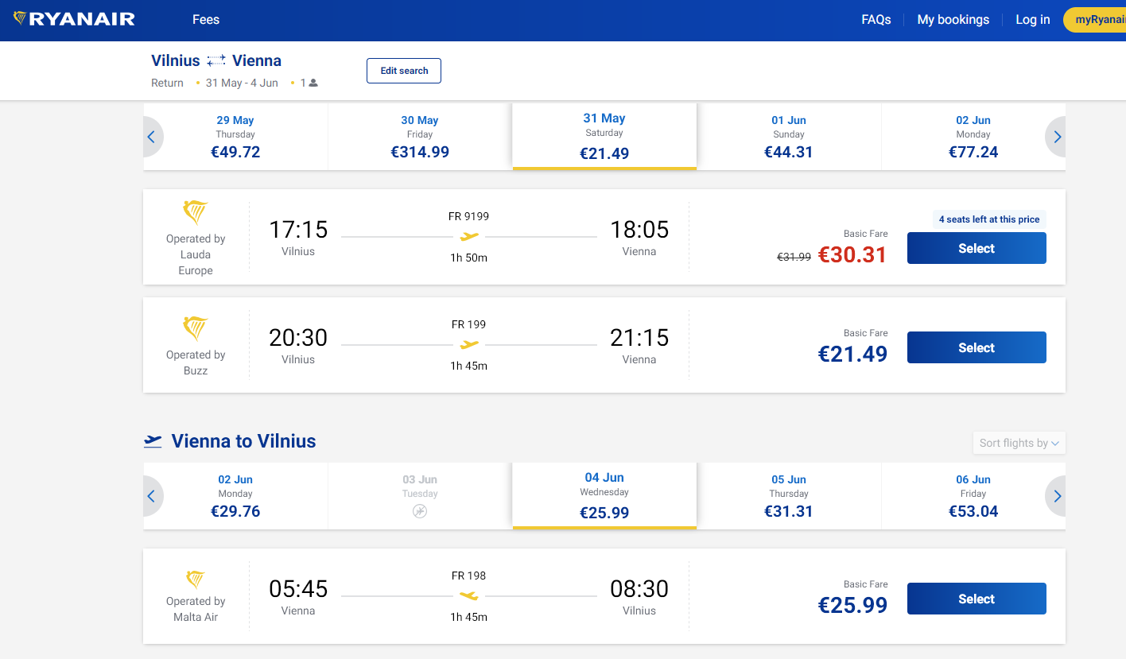Viewport: 1126px width, 659px height.
Task: Go to My bookings
Action: 953,20
